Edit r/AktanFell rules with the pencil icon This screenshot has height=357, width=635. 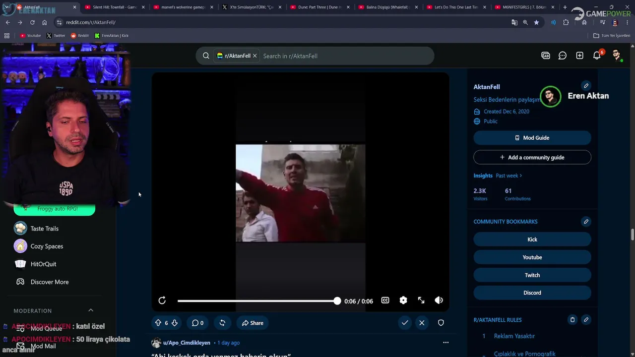tap(586, 320)
